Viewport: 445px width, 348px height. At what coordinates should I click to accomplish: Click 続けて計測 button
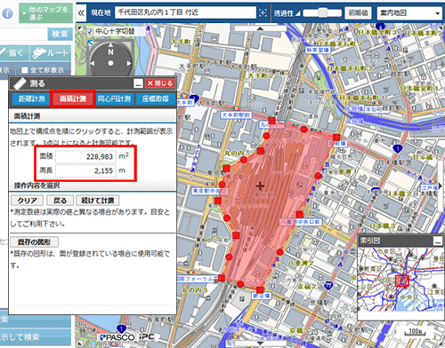coord(98,201)
